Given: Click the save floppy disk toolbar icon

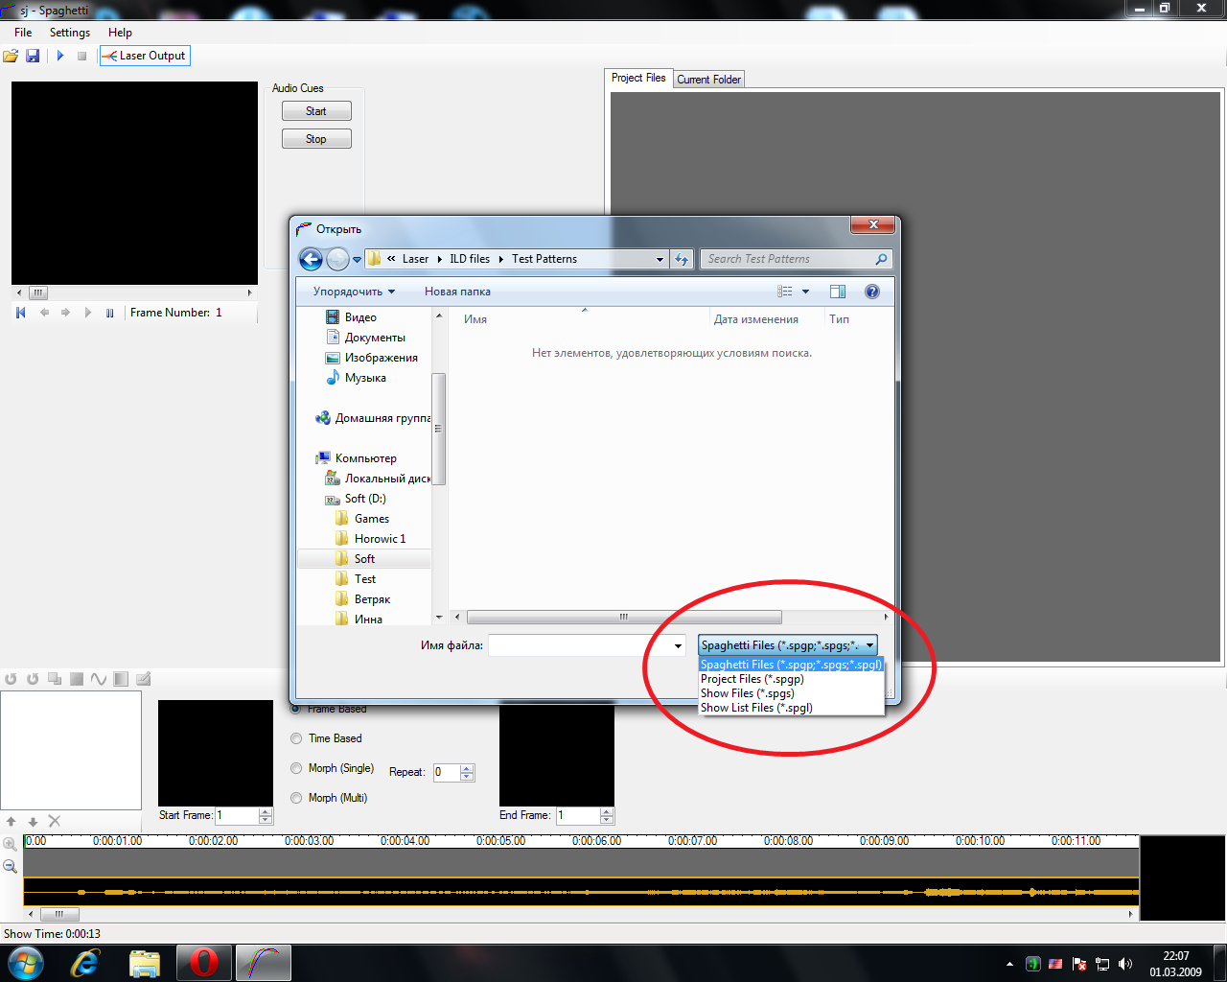Looking at the screenshot, I should coord(33,56).
